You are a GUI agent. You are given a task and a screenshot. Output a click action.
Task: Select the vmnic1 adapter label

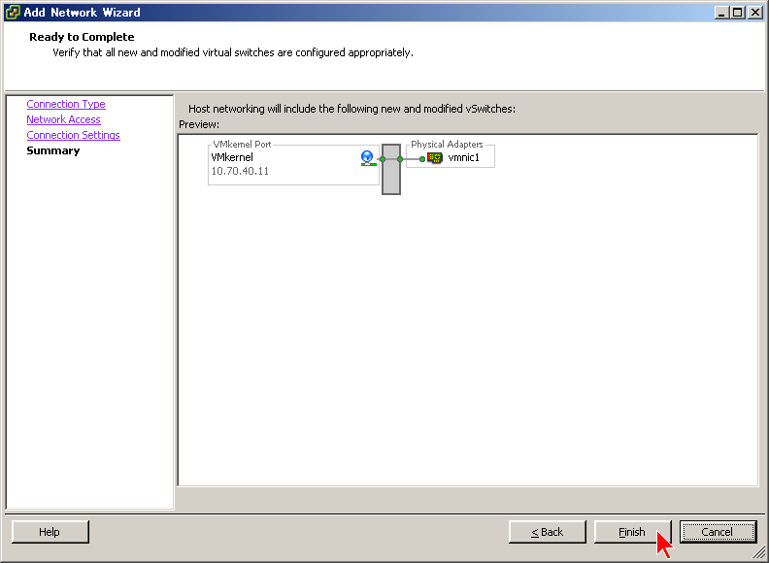tap(463, 157)
